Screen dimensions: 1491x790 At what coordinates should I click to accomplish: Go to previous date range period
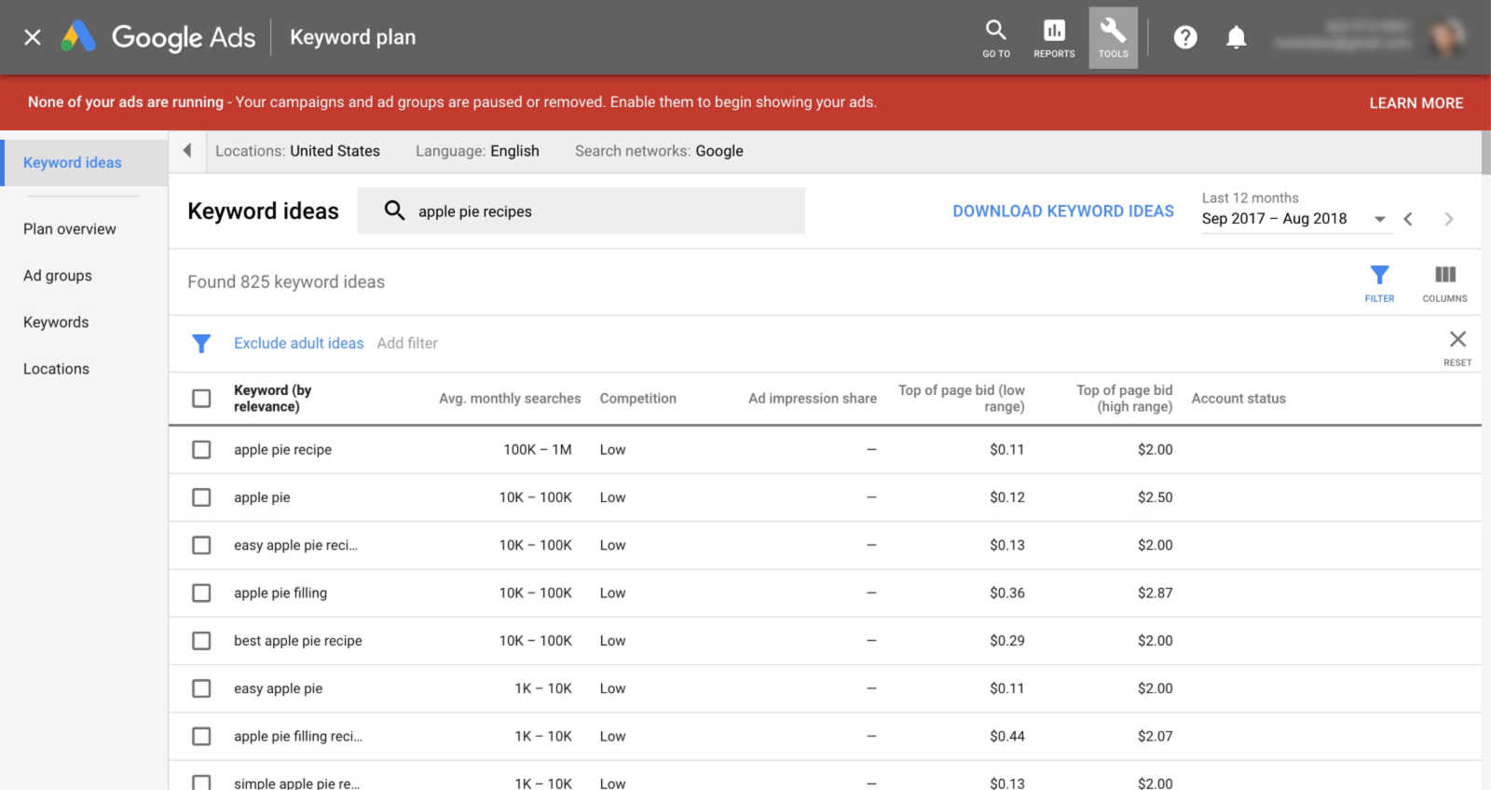tap(1409, 219)
